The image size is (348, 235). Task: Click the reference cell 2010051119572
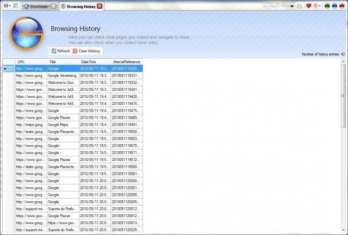point(127,160)
